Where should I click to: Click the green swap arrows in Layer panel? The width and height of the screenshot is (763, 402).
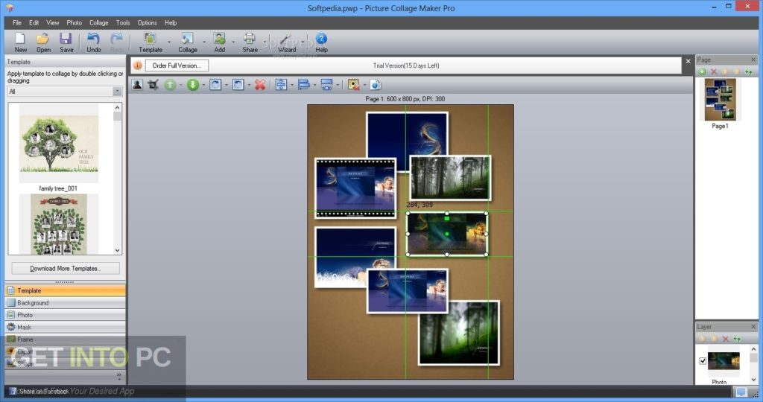point(737,339)
